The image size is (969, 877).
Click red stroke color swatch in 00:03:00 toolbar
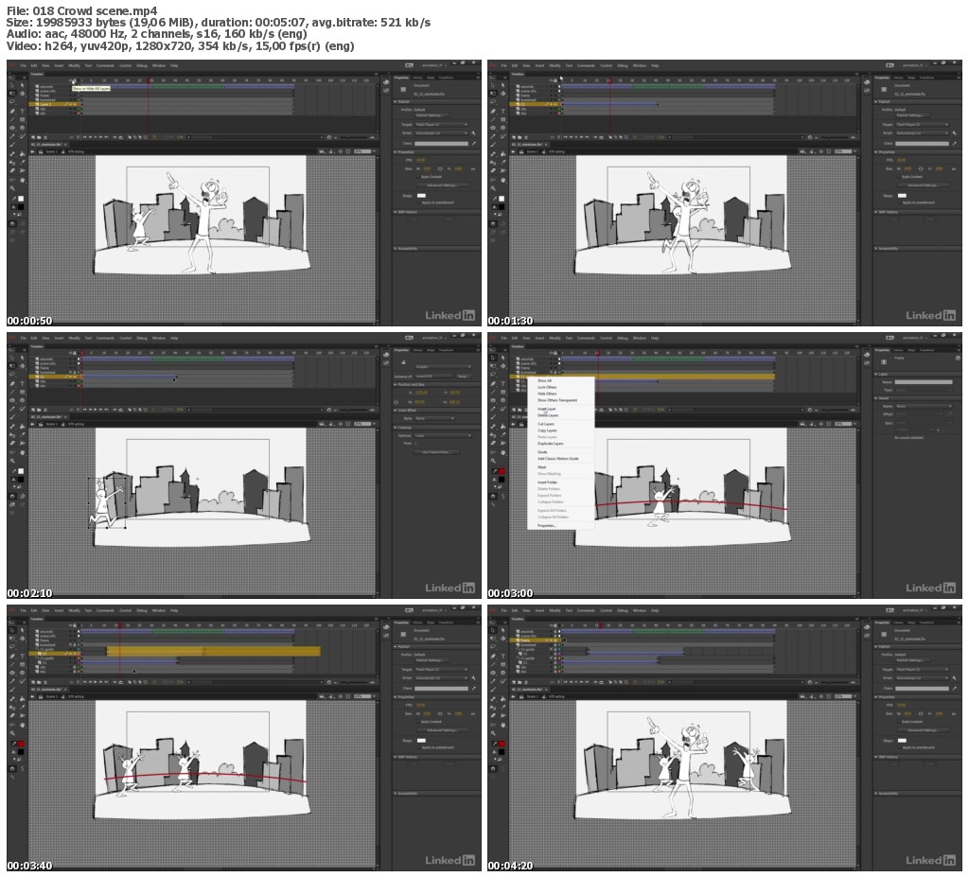[502, 471]
